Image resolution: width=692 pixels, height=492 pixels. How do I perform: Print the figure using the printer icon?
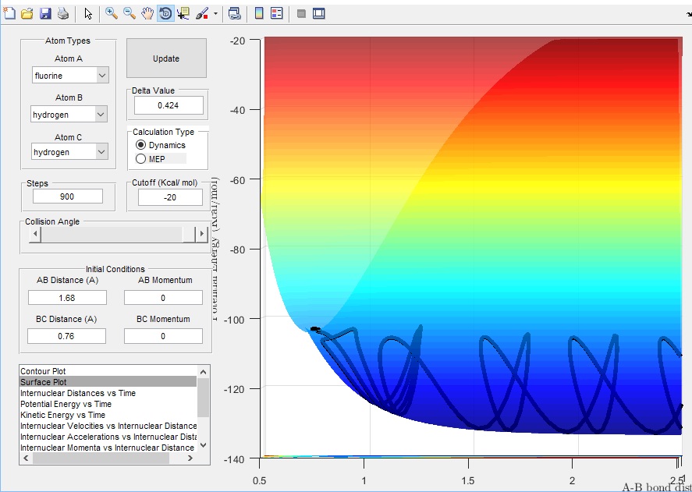click(x=63, y=13)
